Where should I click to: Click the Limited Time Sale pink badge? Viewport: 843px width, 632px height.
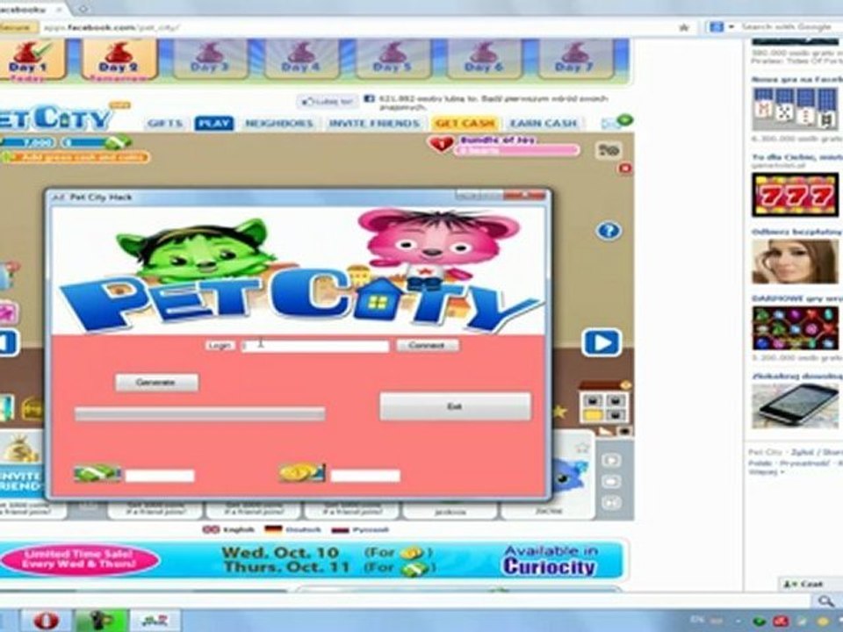point(80,560)
